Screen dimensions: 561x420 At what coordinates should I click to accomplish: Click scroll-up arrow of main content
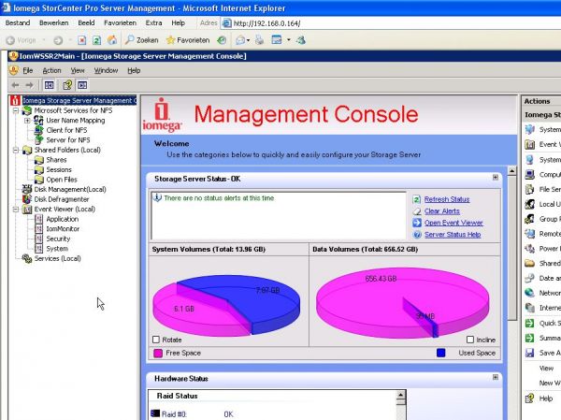[512, 171]
